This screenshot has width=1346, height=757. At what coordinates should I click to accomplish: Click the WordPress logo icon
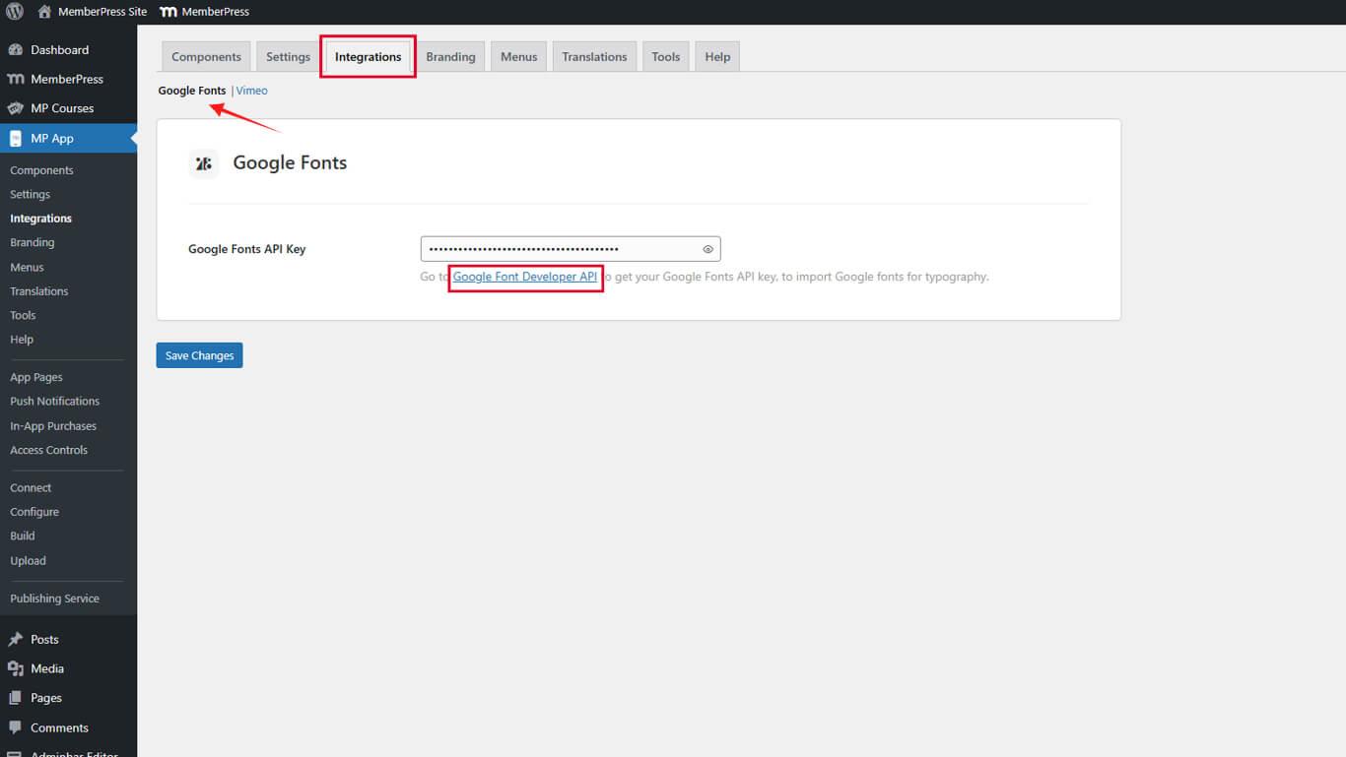[15, 12]
